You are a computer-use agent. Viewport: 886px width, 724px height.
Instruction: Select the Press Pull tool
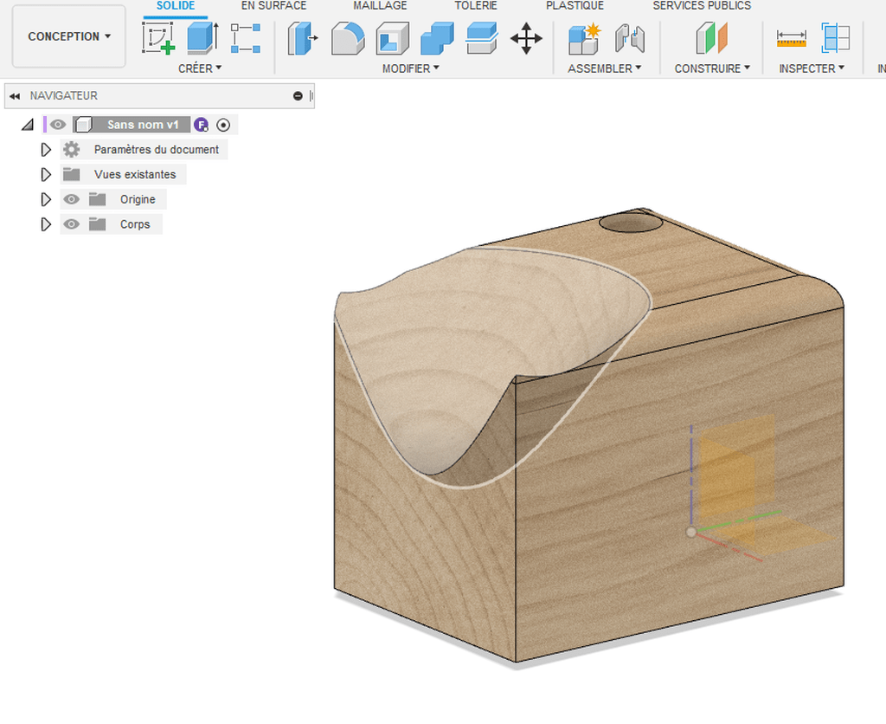click(303, 38)
